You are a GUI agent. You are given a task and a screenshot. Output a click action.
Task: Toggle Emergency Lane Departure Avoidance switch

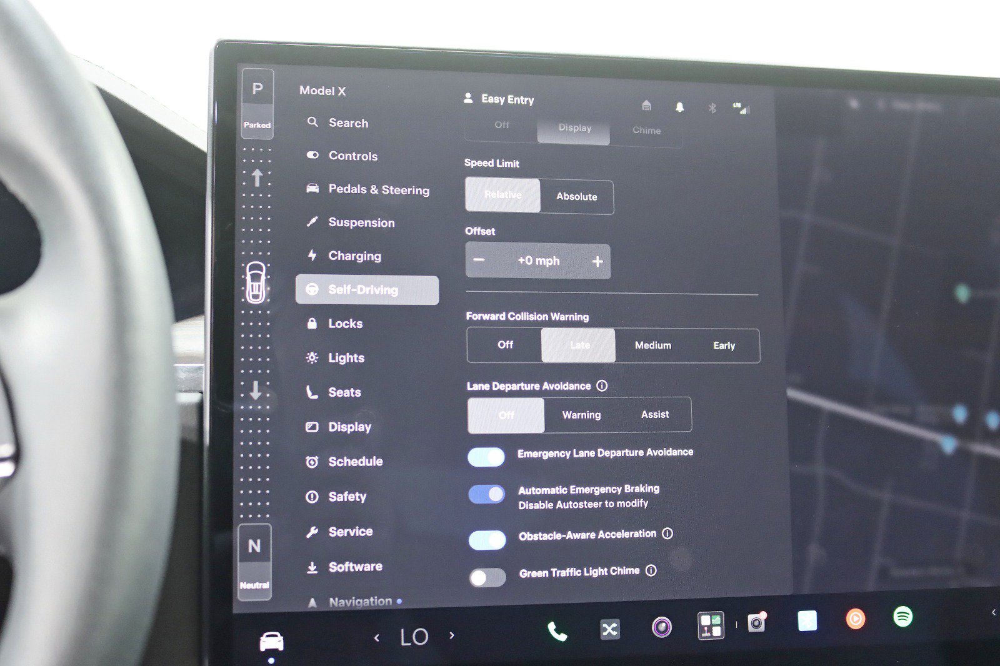coord(486,457)
